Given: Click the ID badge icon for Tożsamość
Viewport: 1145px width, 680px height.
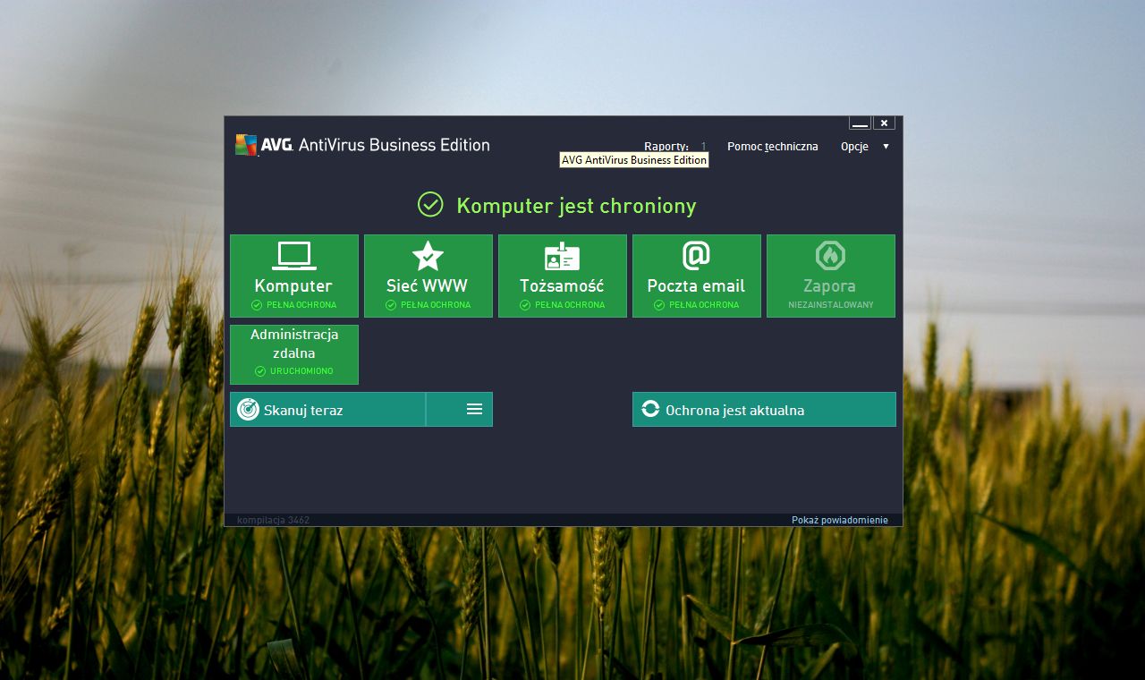Looking at the screenshot, I should pyautogui.click(x=562, y=256).
